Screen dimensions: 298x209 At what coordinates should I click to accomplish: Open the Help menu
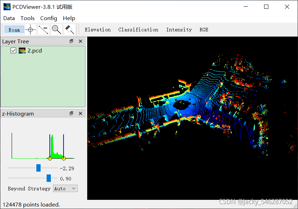(69, 18)
